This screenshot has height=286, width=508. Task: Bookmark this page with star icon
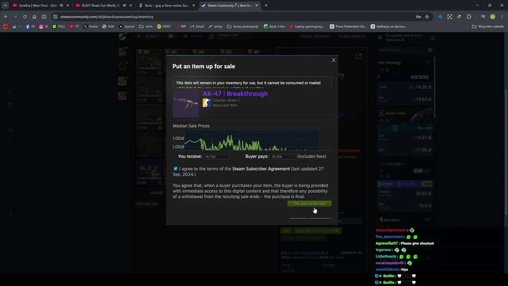427,17
